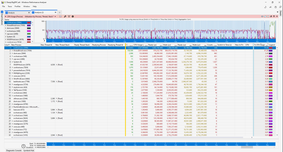Viewport: 283px width, 152px height.
Task: Sort by New Process column header
Action: [x=26, y=45]
